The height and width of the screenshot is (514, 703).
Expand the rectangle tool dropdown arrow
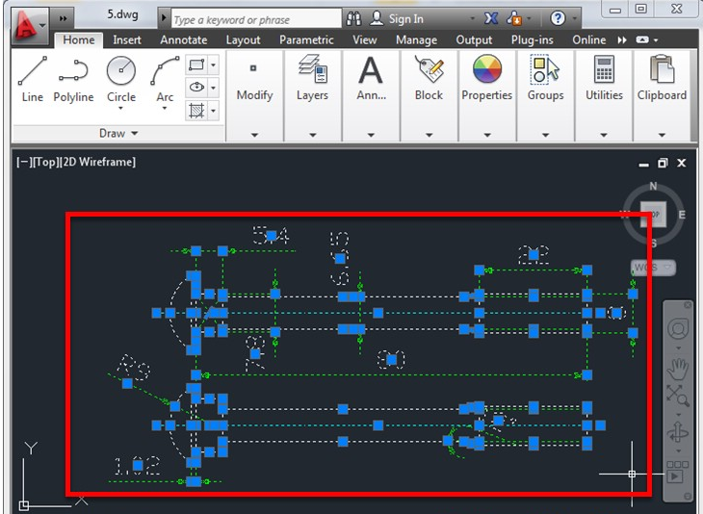pos(214,65)
